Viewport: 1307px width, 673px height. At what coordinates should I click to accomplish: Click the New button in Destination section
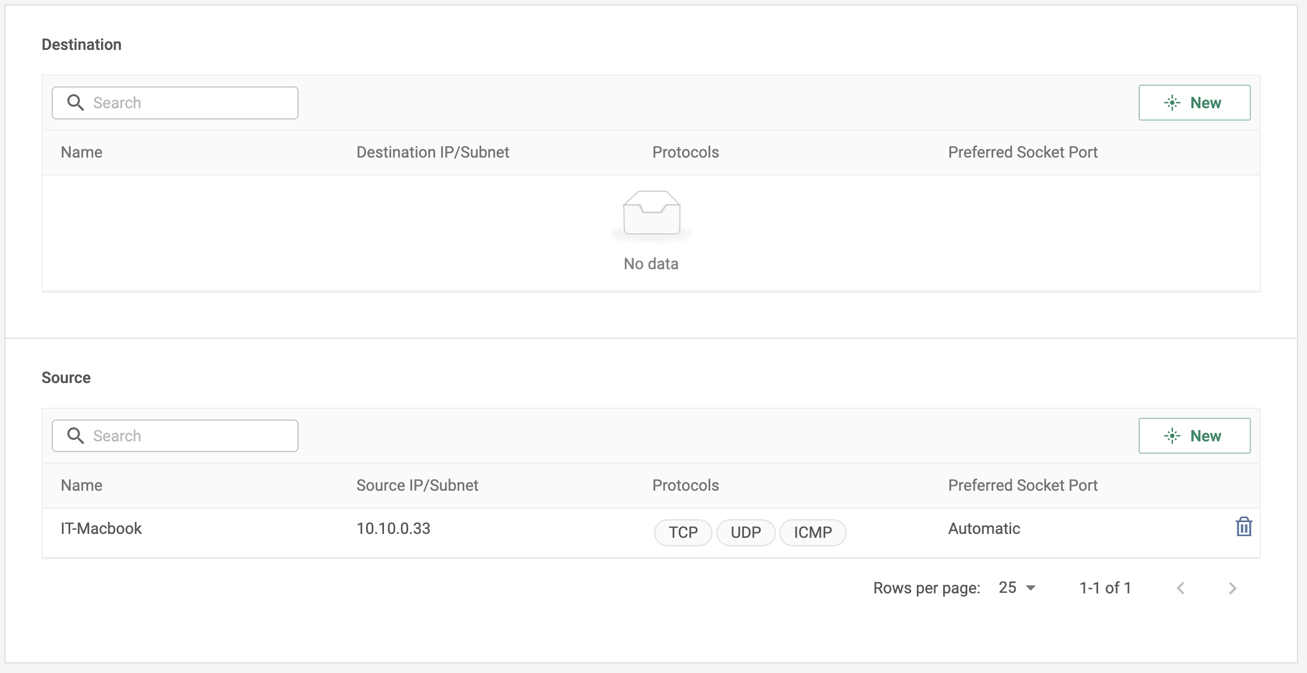click(1194, 103)
